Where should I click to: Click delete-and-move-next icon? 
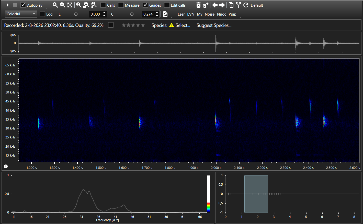[x=206, y=5]
